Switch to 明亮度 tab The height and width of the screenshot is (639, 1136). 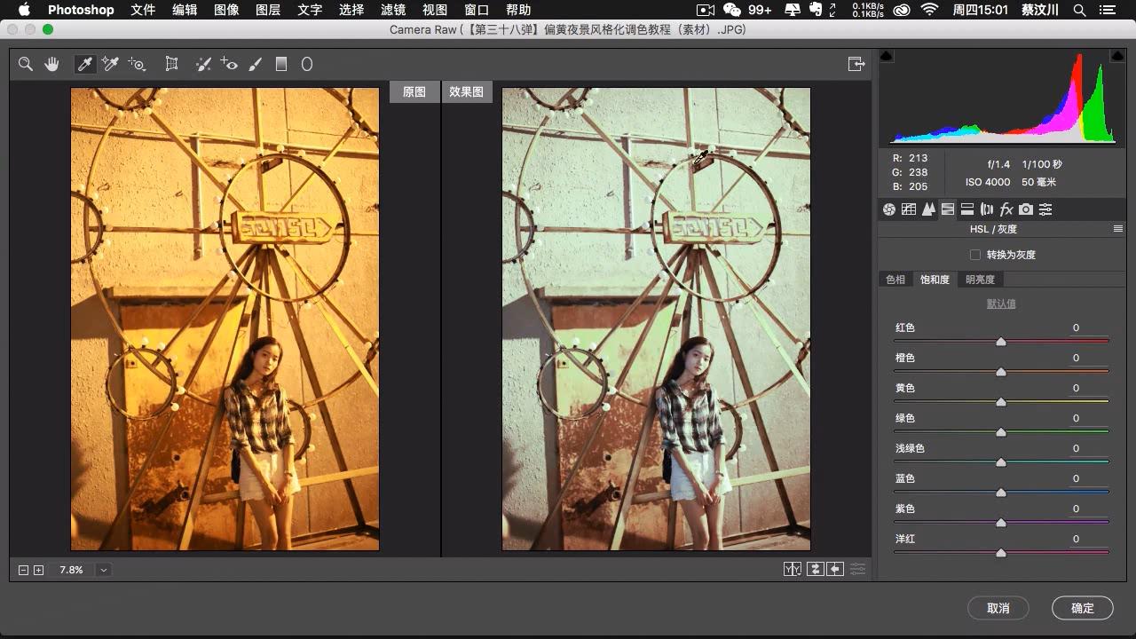(980, 280)
